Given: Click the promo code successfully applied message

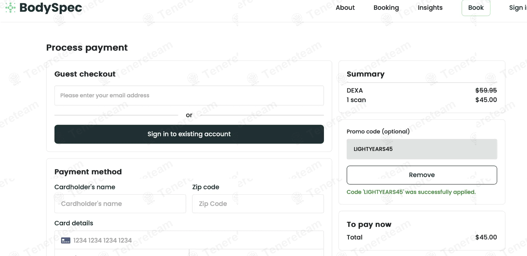Looking at the screenshot, I should (x=411, y=192).
